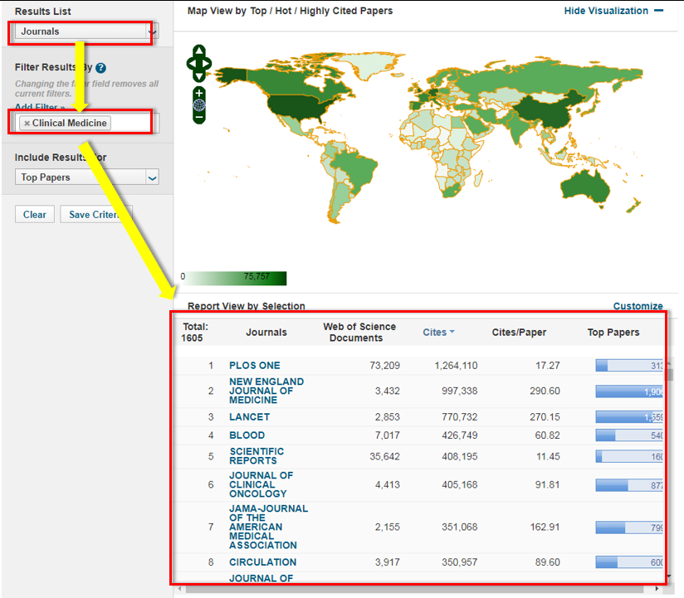Image resolution: width=684 pixels, height=598 pixels.
Task: Click the Journal of Clinical Oncology papers bar
Action: click(x=629, y=484)
